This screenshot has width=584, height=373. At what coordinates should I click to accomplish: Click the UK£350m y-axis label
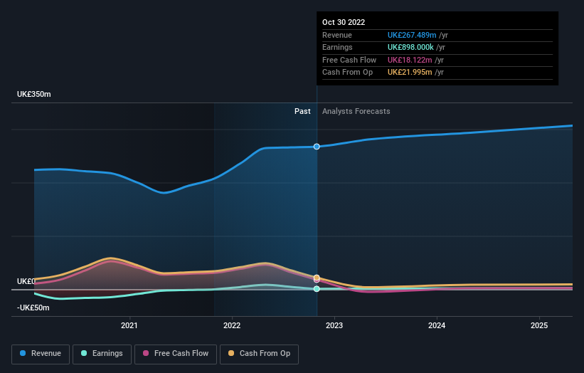(34, 94)
